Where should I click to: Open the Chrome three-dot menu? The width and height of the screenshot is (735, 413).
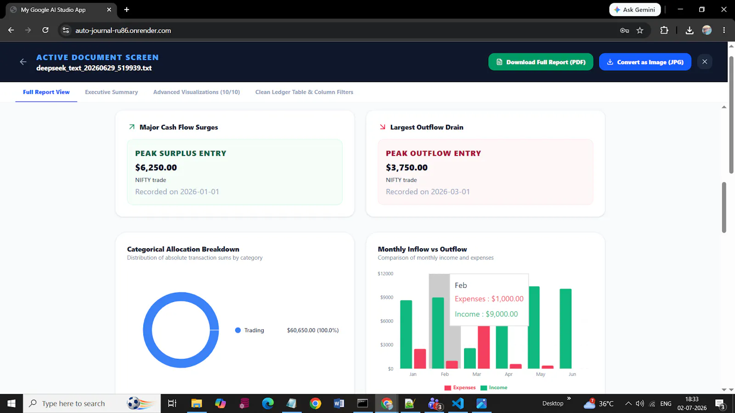[724, 30]
